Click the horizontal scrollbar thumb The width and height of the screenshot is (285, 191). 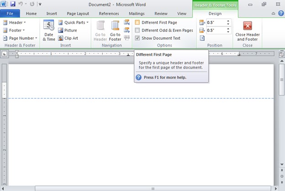(x=153, y=189)
